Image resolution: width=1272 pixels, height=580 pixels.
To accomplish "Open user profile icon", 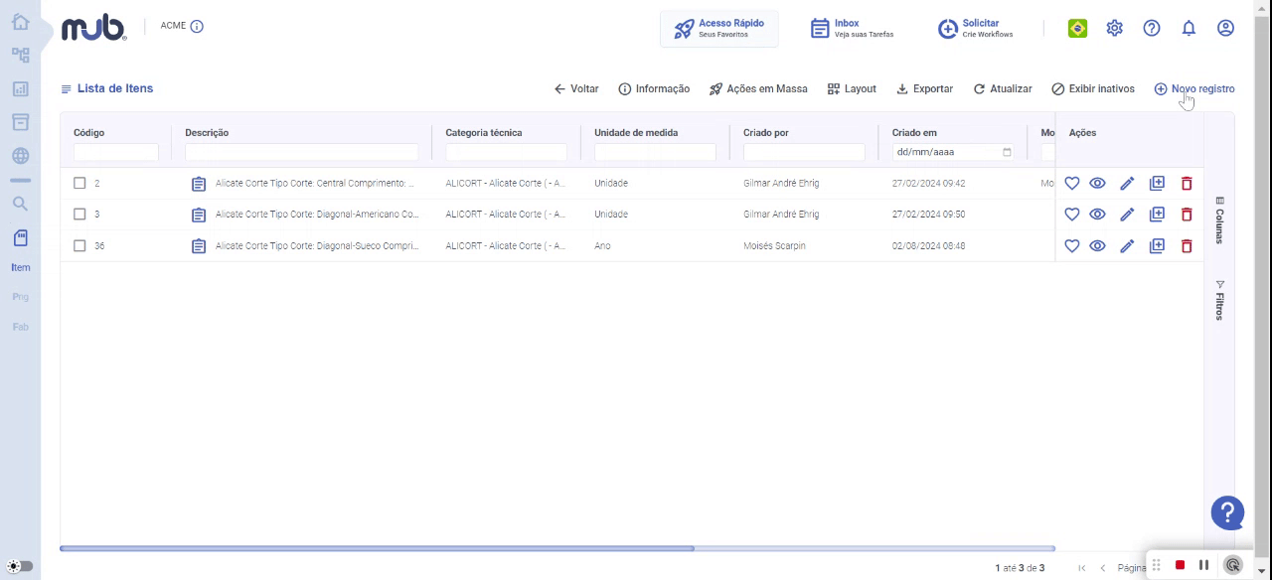I will tap(1225, 28).
